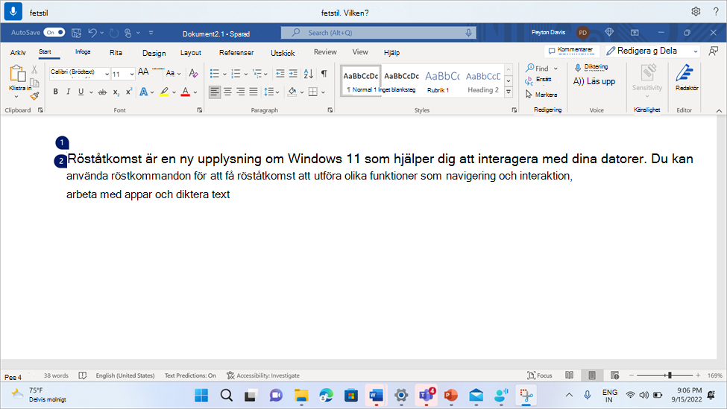The width and height of the screenshot is (727, 409).
Task: Open the Font dialog launcher
Action: click(x=200, y=110)
